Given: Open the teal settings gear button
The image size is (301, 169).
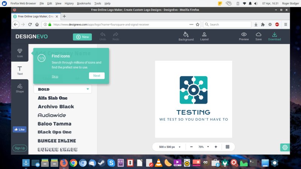Looking at the screenshot, I should pyautogui.click(x=285, y=147).
